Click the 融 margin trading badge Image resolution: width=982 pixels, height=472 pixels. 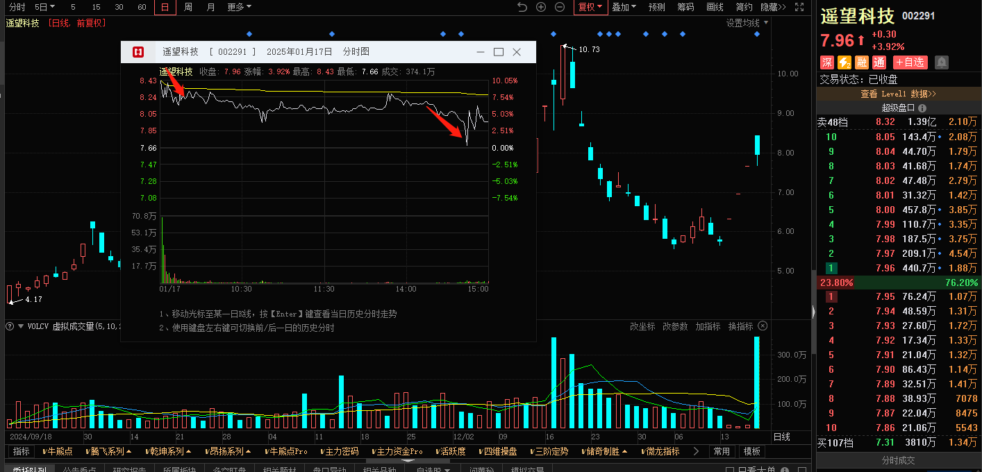861,62
